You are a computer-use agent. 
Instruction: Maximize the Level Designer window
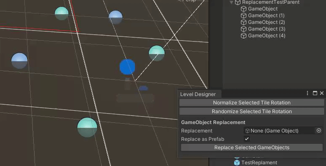pos(315,93)
